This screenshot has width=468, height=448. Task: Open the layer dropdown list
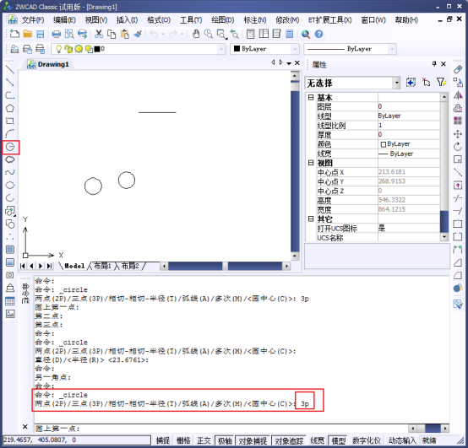[x=221, y=49]
